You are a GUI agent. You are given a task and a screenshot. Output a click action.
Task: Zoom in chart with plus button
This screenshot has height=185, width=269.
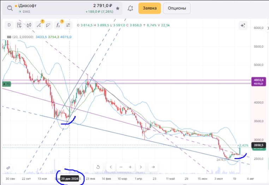130,167
